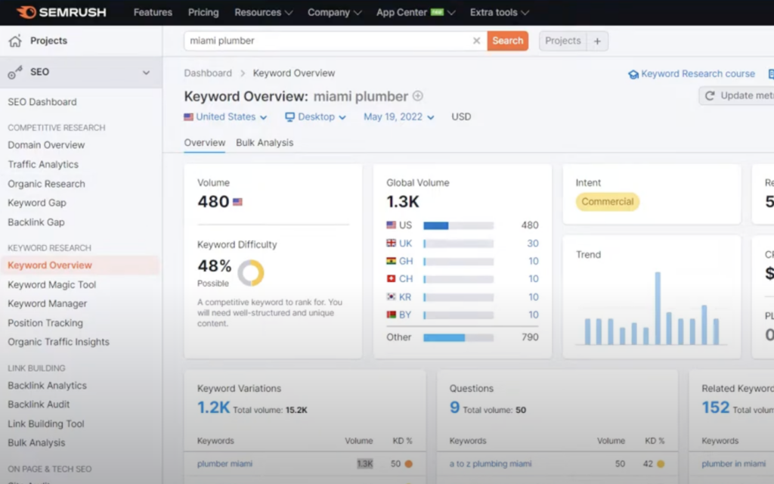Click the tallest bar in Trend chart

[658, 309]
